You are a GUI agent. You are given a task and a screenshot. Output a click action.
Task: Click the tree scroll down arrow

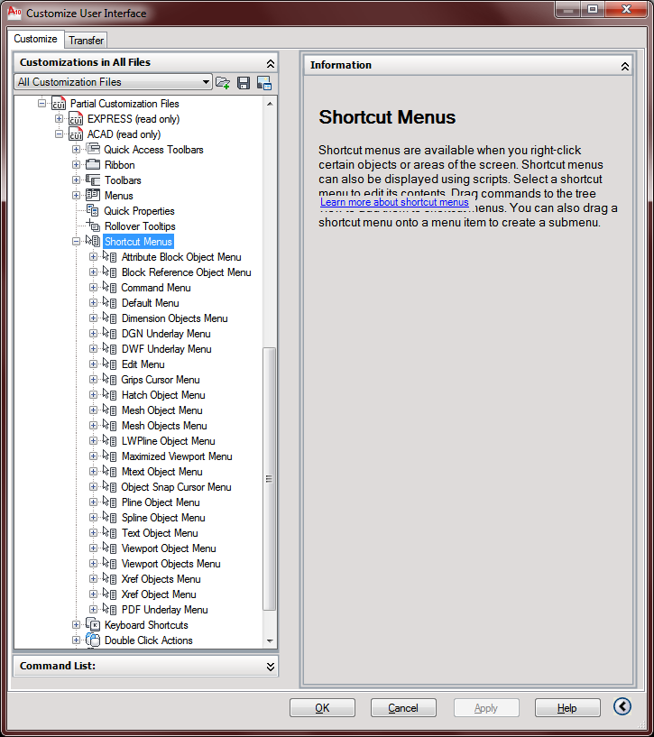(x=270, y=640)
